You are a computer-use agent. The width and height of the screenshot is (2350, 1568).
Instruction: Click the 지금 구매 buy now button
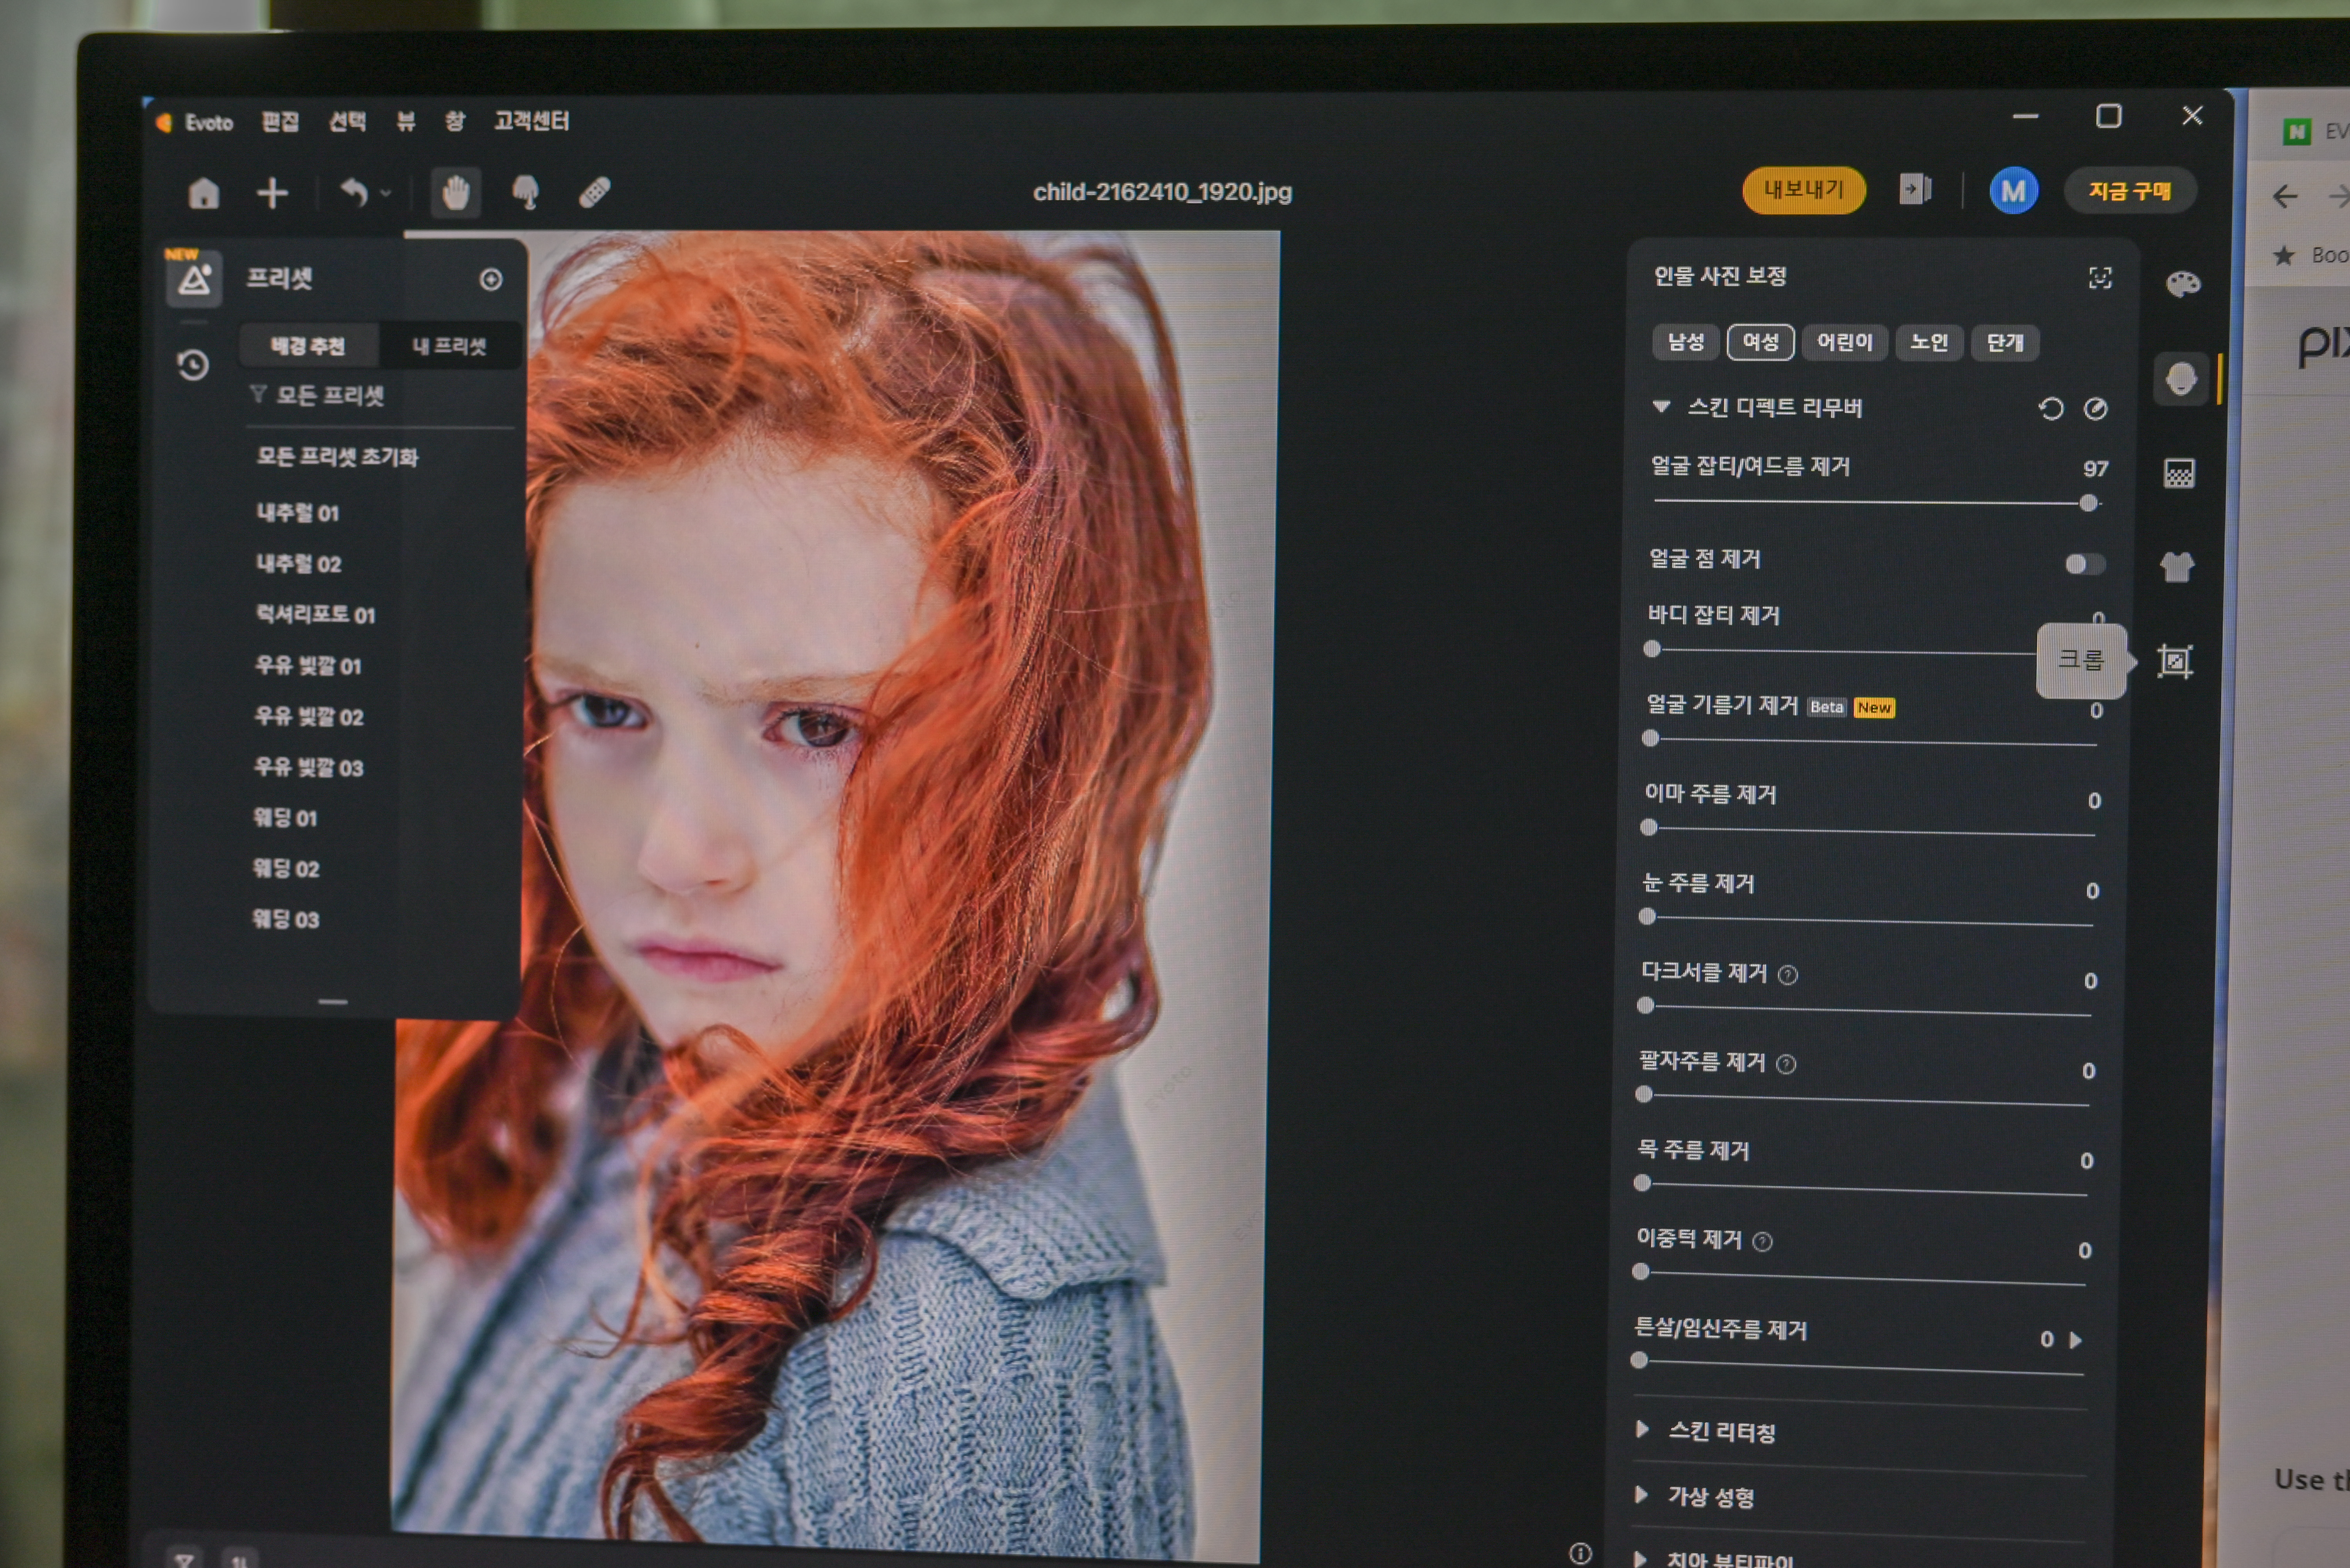click(x=2130, y=191)
